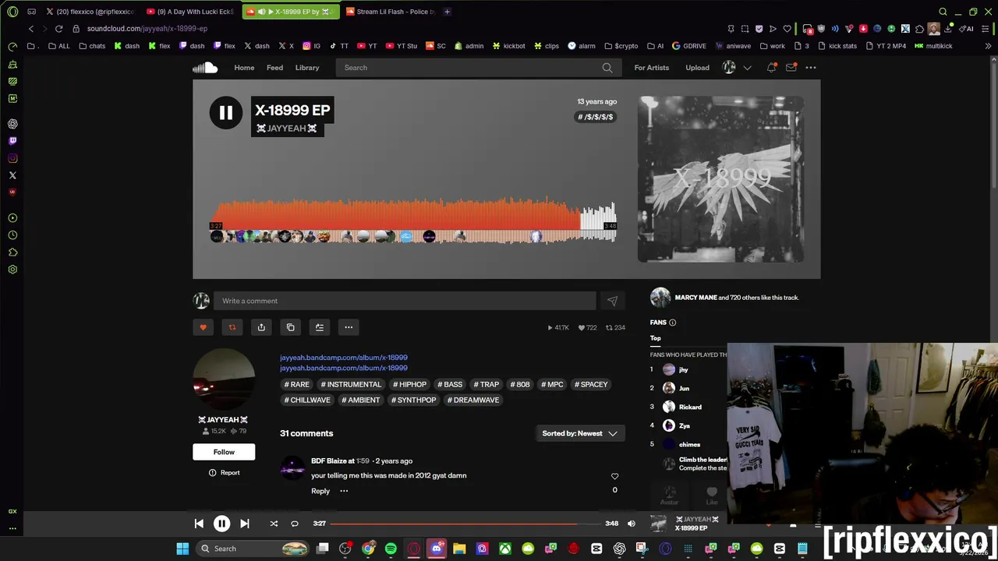
Task: Open the JAYYEAH profile picture
Action: pos(224,379)
